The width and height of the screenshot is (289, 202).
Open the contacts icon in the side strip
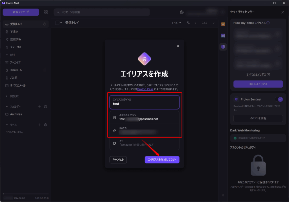click(223, 24)
